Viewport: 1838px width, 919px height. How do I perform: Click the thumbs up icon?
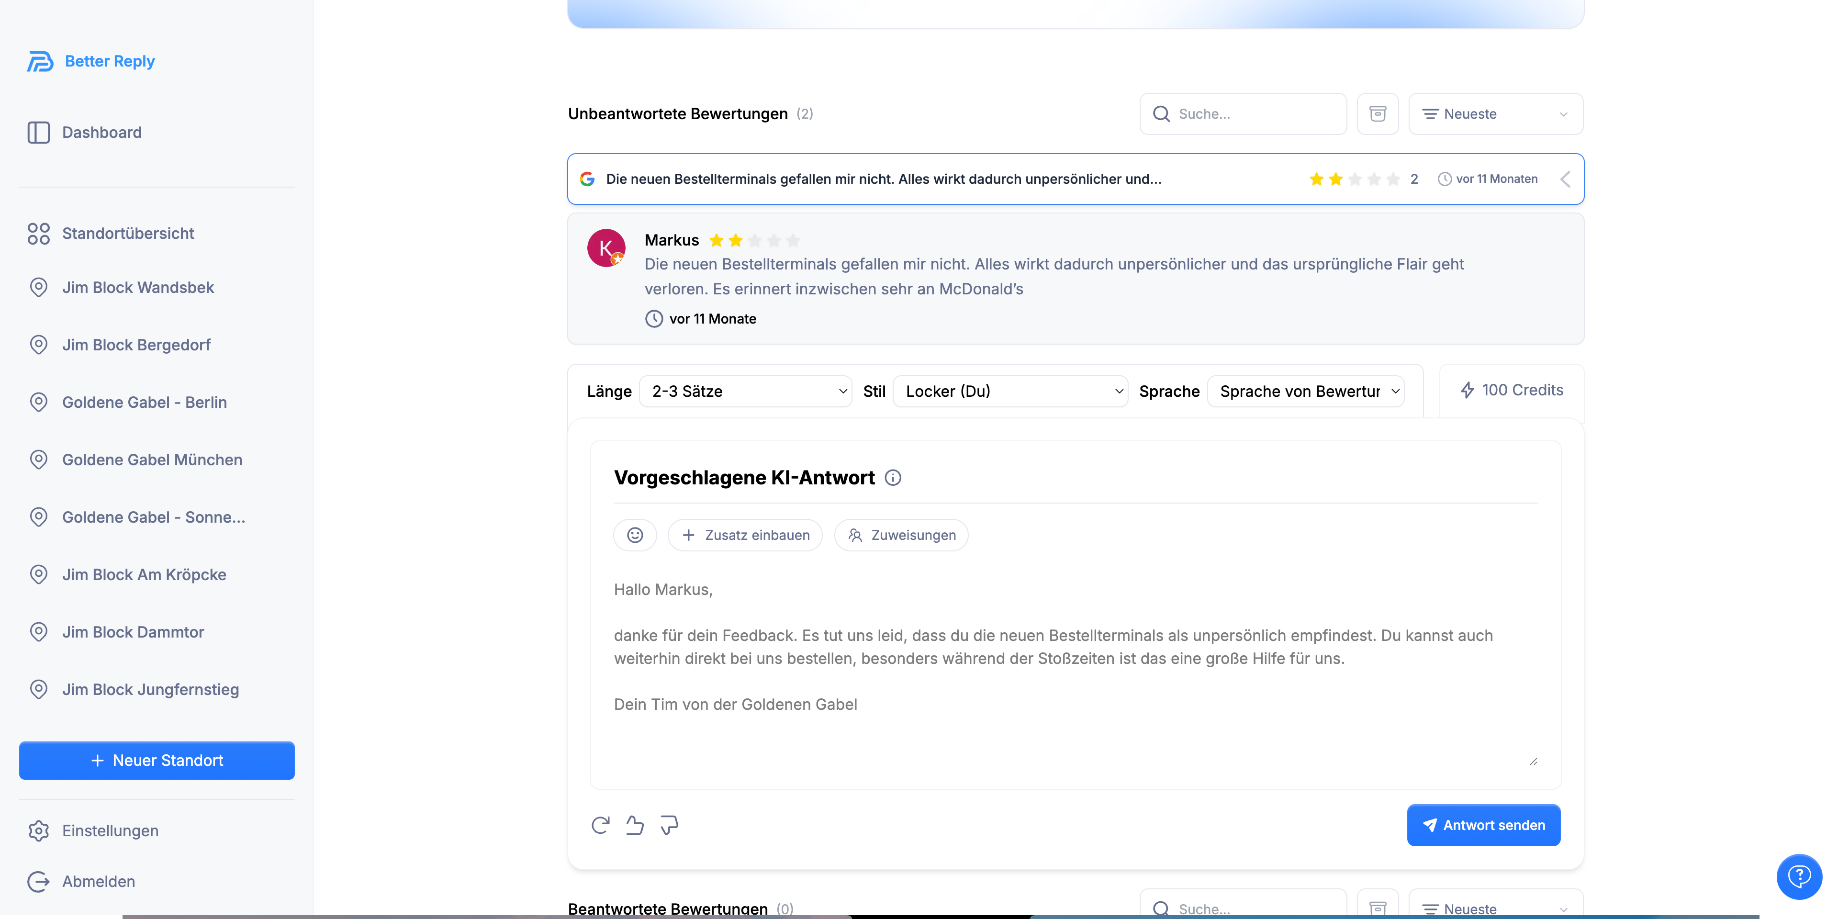[634, 825]
